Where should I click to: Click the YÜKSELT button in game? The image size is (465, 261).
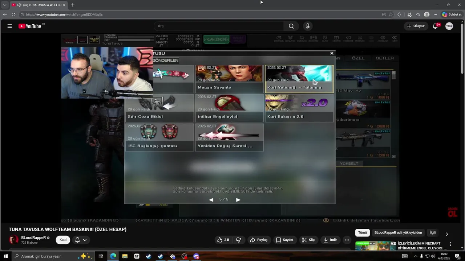tap(349, 163)
